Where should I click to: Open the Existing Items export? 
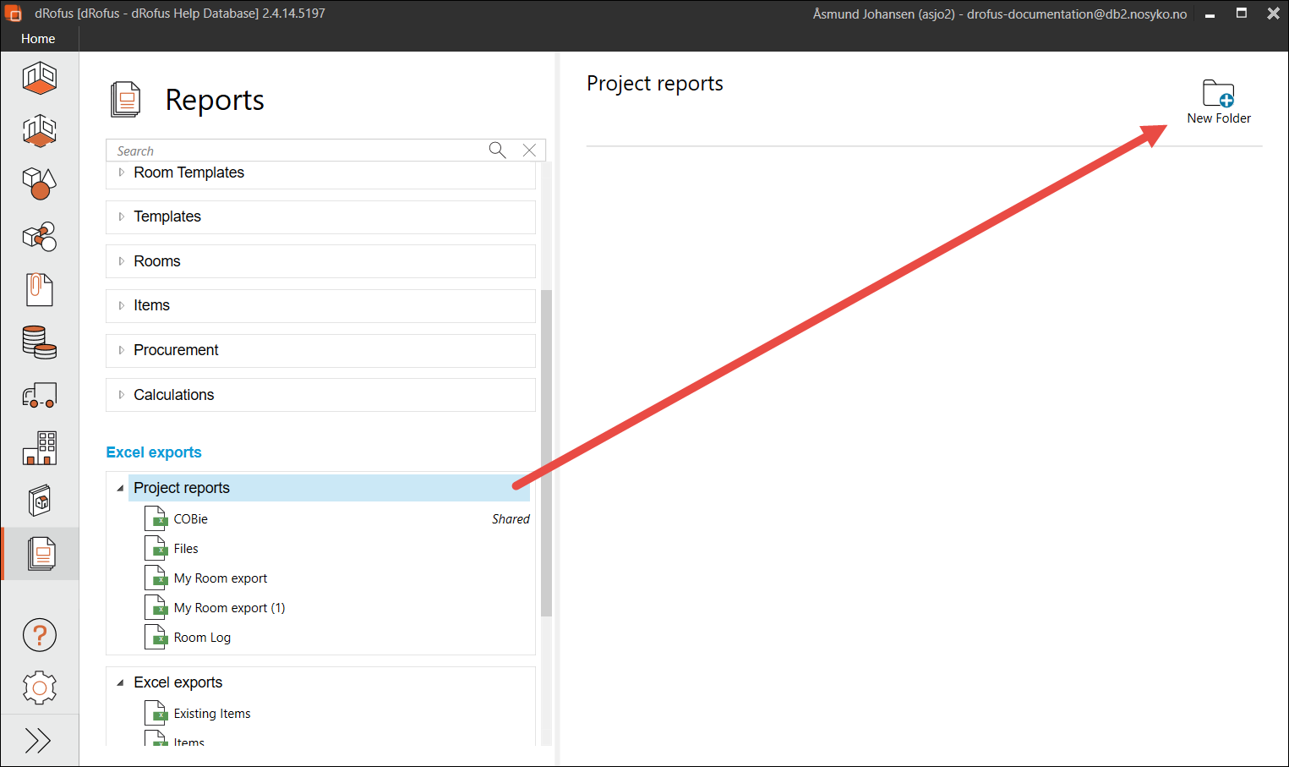[x=212, y=714]
